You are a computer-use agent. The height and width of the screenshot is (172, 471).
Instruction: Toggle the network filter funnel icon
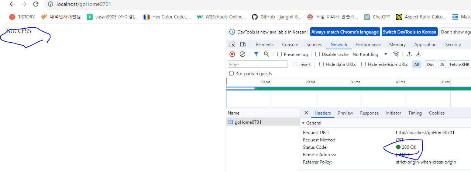[256, 54]
